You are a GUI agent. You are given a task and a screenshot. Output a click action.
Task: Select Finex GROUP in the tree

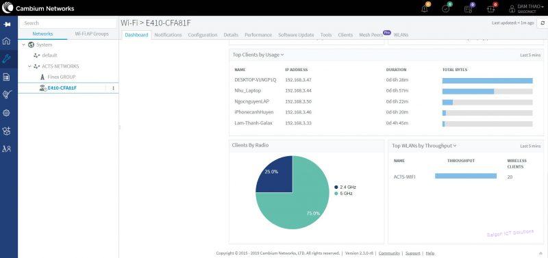pyautogui.click(x=62, y=77)
